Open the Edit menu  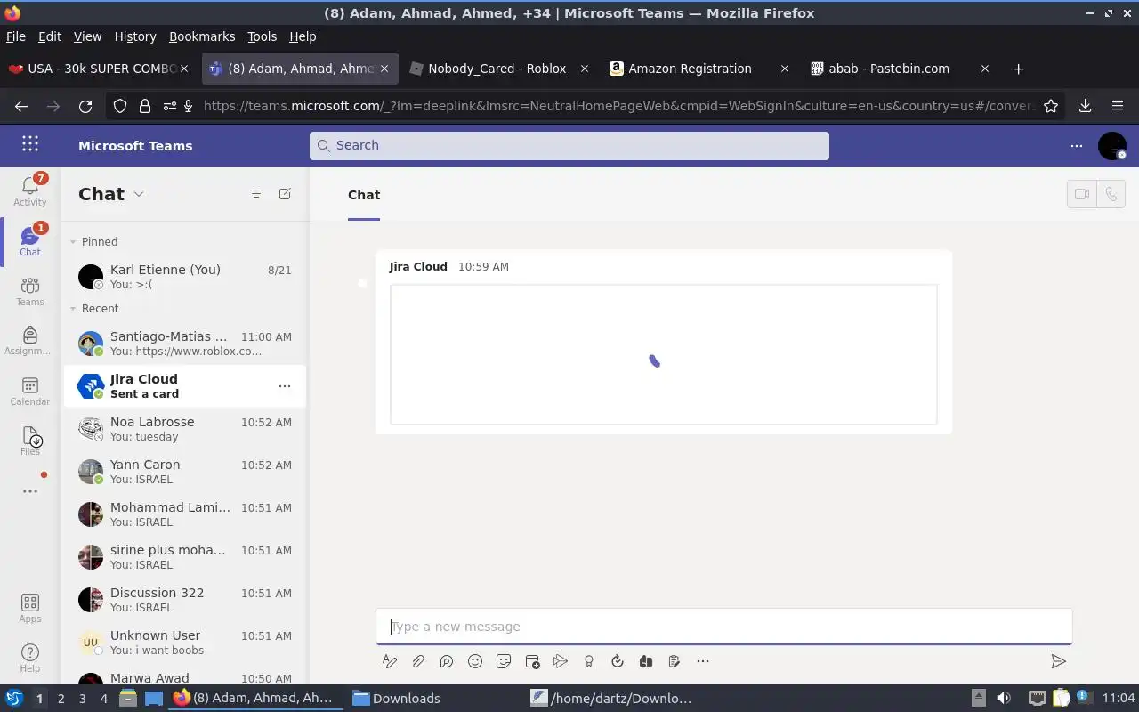pos(50,36)
